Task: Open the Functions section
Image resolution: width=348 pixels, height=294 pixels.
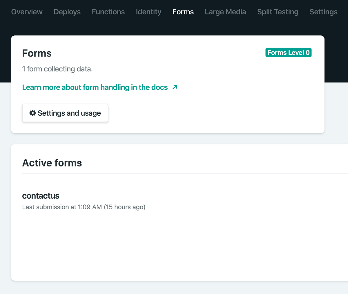Action: click(108, 12)
